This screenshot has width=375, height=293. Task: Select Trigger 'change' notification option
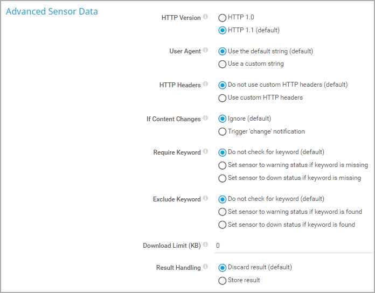coord(222,131)
